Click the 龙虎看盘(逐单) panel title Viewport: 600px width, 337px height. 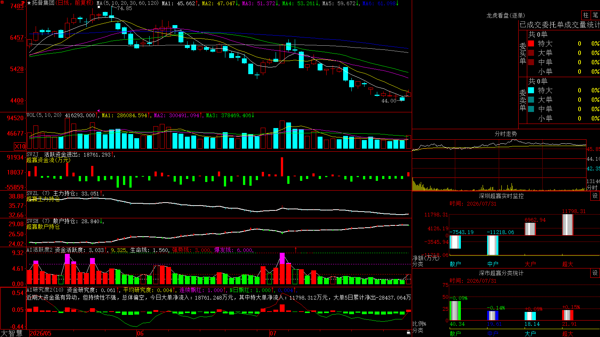(x=505, y=15)
